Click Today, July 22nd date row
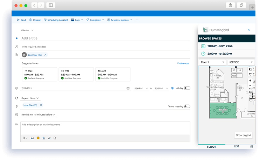The width and height of the screenshot is (260, 160). point(227,46)
